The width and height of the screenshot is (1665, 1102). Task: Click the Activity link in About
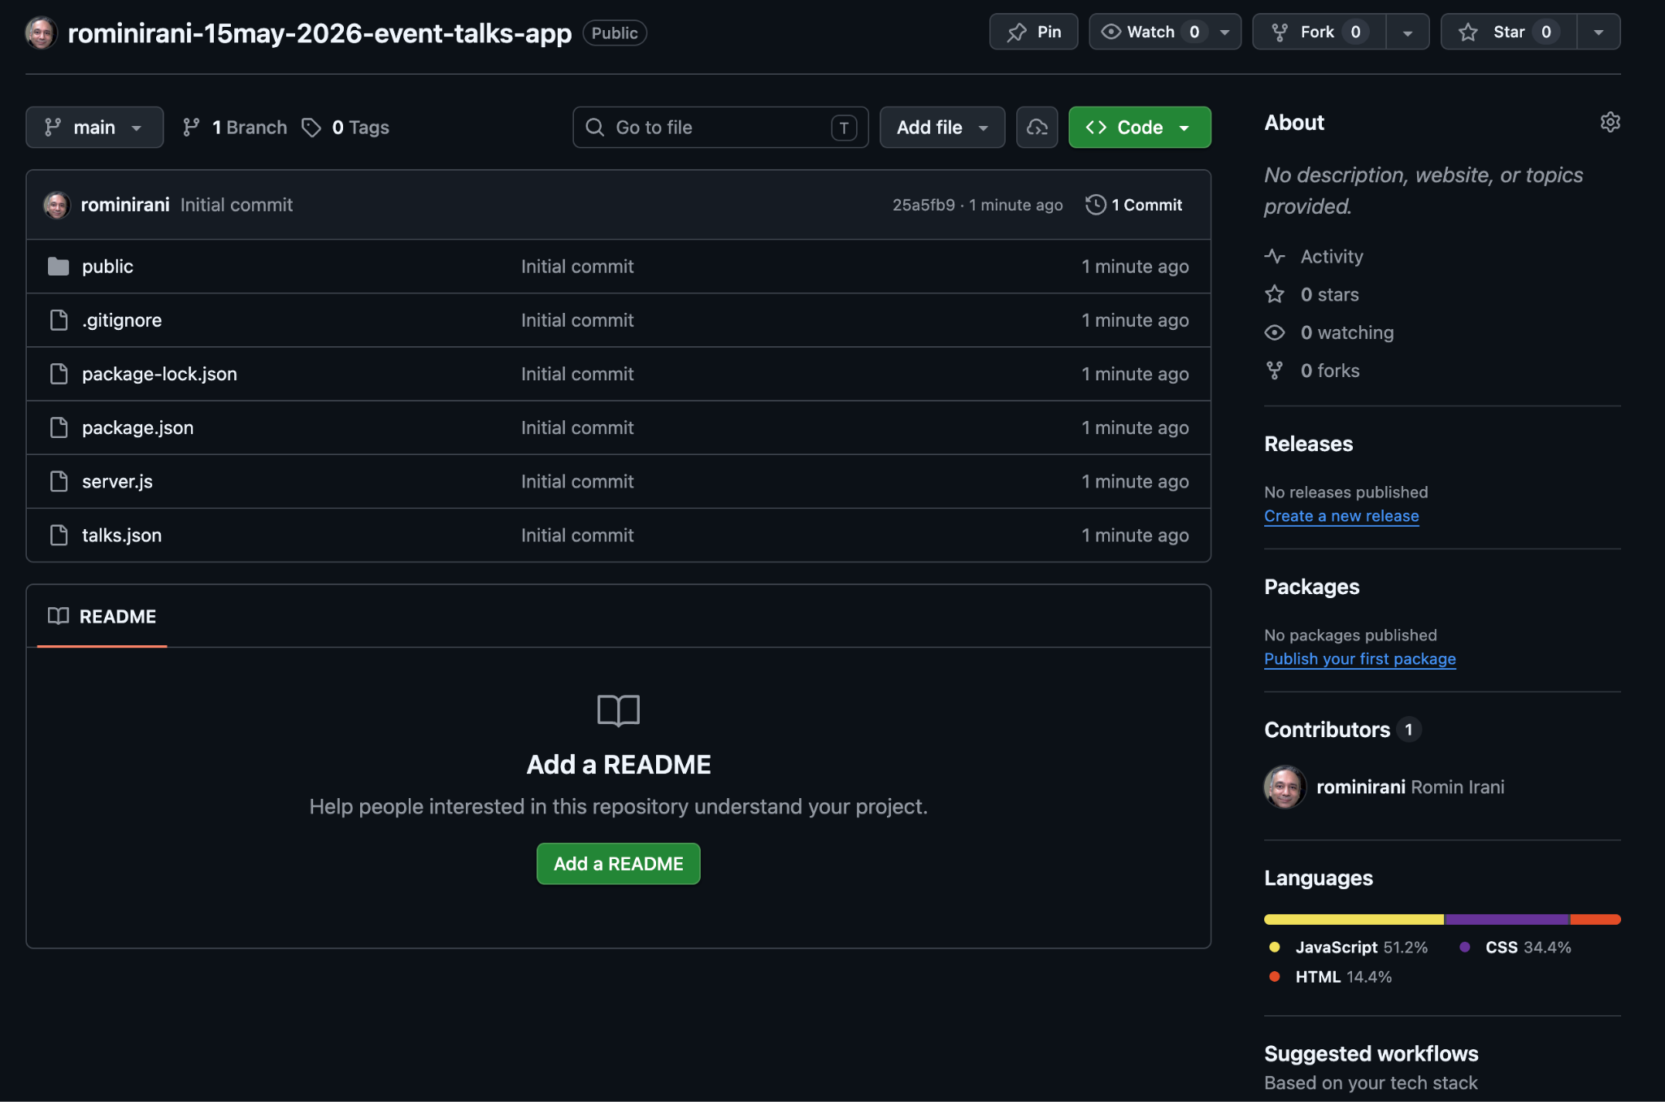pyautogui.click(x=1332, y=257)
